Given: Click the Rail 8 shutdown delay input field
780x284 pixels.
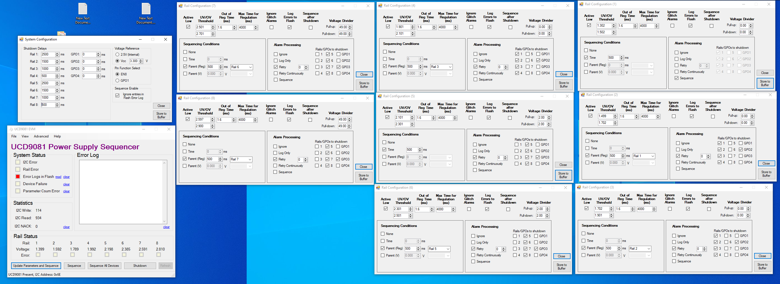Looking at the screenshot, I should pyautogui.click(x=48, y=105).
